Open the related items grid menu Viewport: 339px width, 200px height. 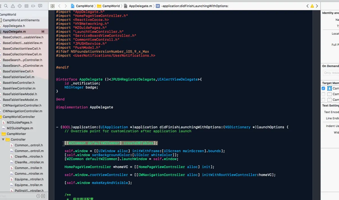tap(52, 6)
